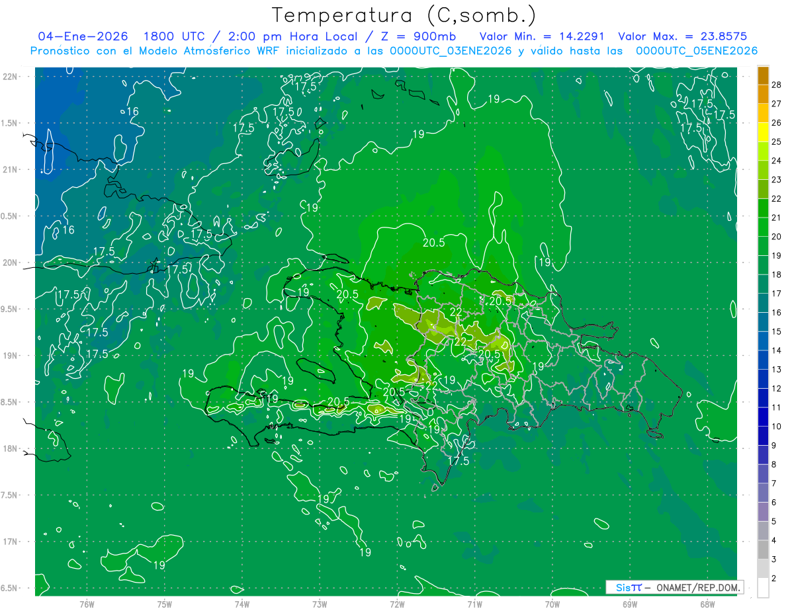Select the date text "04-Ene-2026"
The image size is (794, 613).
pyautogui.click(x=83, y=36)
